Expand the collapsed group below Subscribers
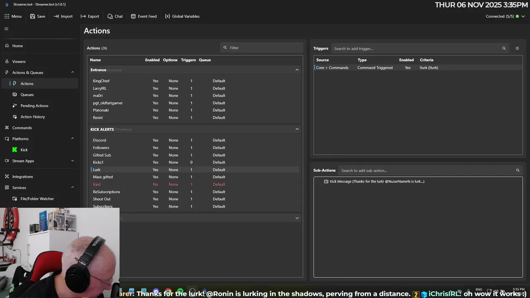 click(297, 218)
